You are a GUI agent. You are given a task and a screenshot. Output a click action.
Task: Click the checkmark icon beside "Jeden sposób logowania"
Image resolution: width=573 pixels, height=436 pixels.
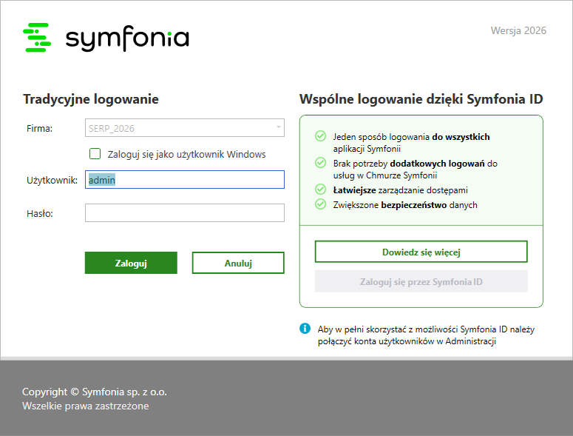(320, 136)
